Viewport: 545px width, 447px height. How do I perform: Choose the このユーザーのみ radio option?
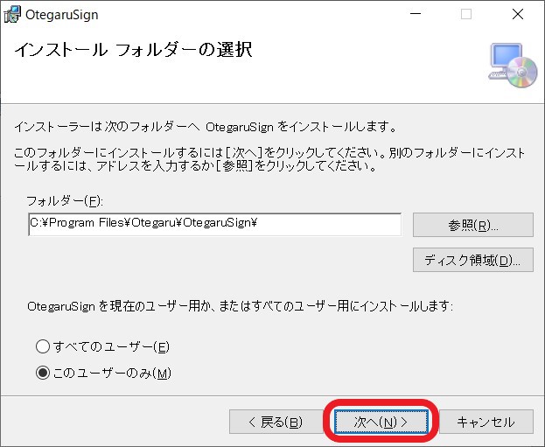(43, 374)
